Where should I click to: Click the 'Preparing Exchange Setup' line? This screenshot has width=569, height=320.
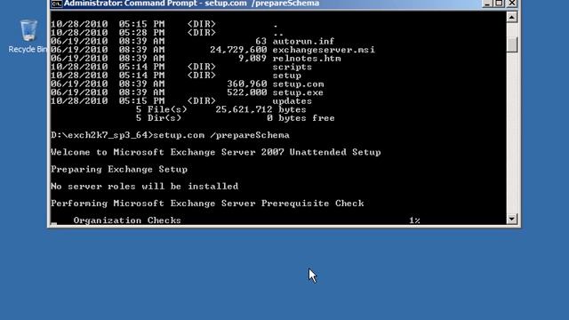click(x=119, y=170)
